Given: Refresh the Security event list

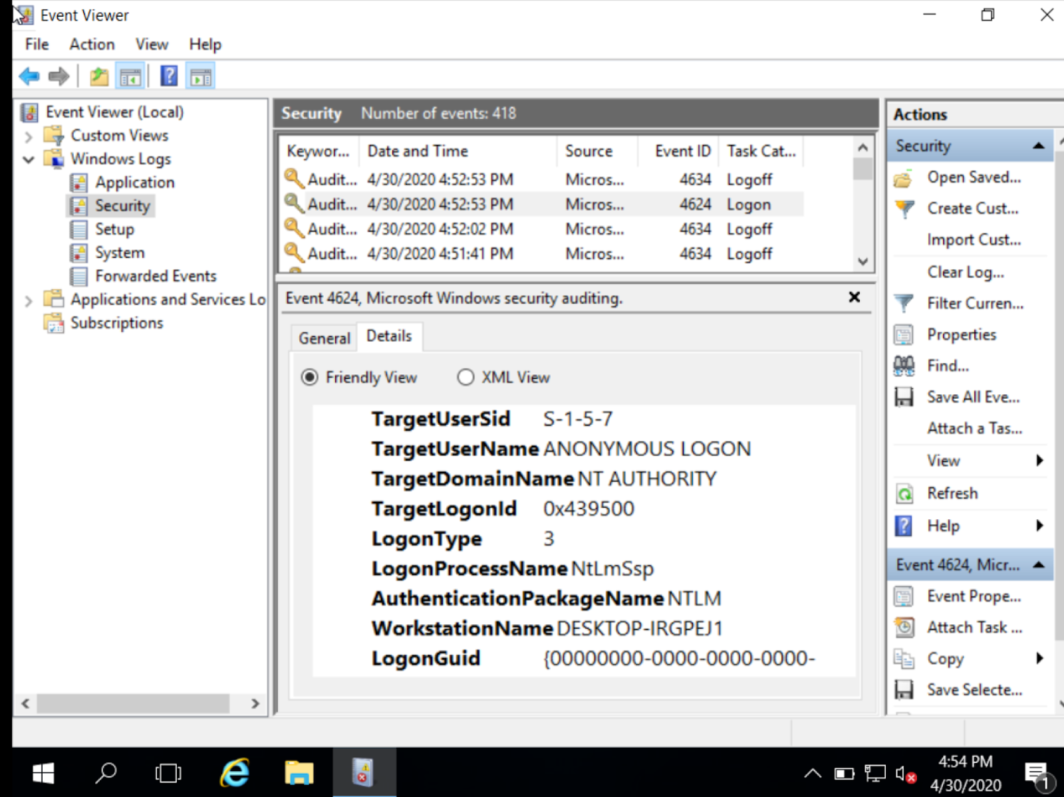Looking at the screenshot, I should pos(952,493).
